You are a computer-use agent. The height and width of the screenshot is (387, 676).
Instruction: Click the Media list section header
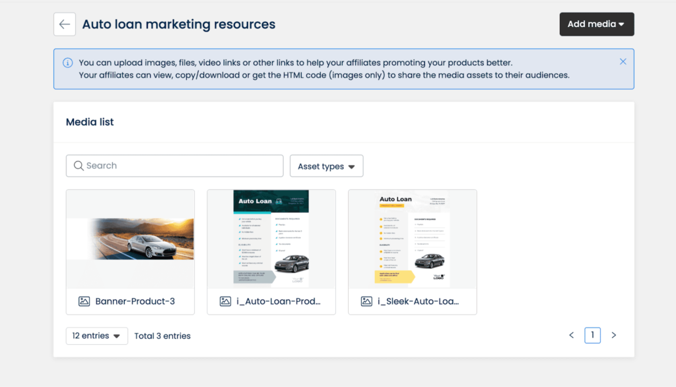click(x=89, y=122)
